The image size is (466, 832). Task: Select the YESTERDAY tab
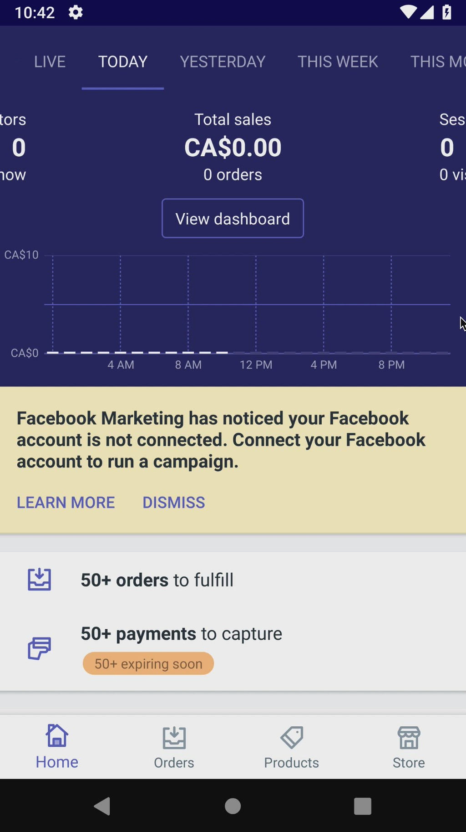click(x=223, y=62)
